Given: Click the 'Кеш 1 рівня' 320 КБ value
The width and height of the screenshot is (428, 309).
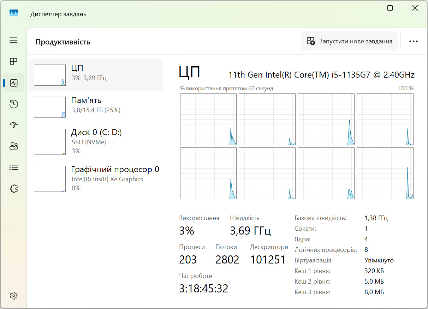Looking at the screenshot, I should tap(374, 271).
